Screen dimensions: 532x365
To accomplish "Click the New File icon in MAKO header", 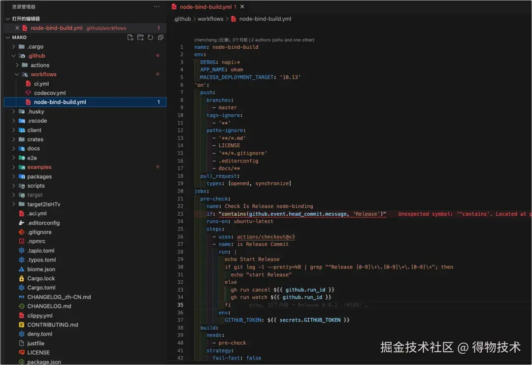I will (130, 37).
